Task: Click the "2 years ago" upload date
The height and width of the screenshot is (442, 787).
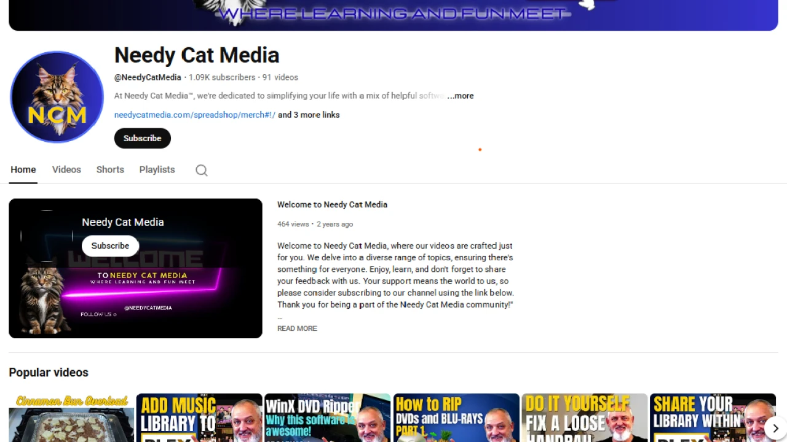Action: tap(335, 224)
